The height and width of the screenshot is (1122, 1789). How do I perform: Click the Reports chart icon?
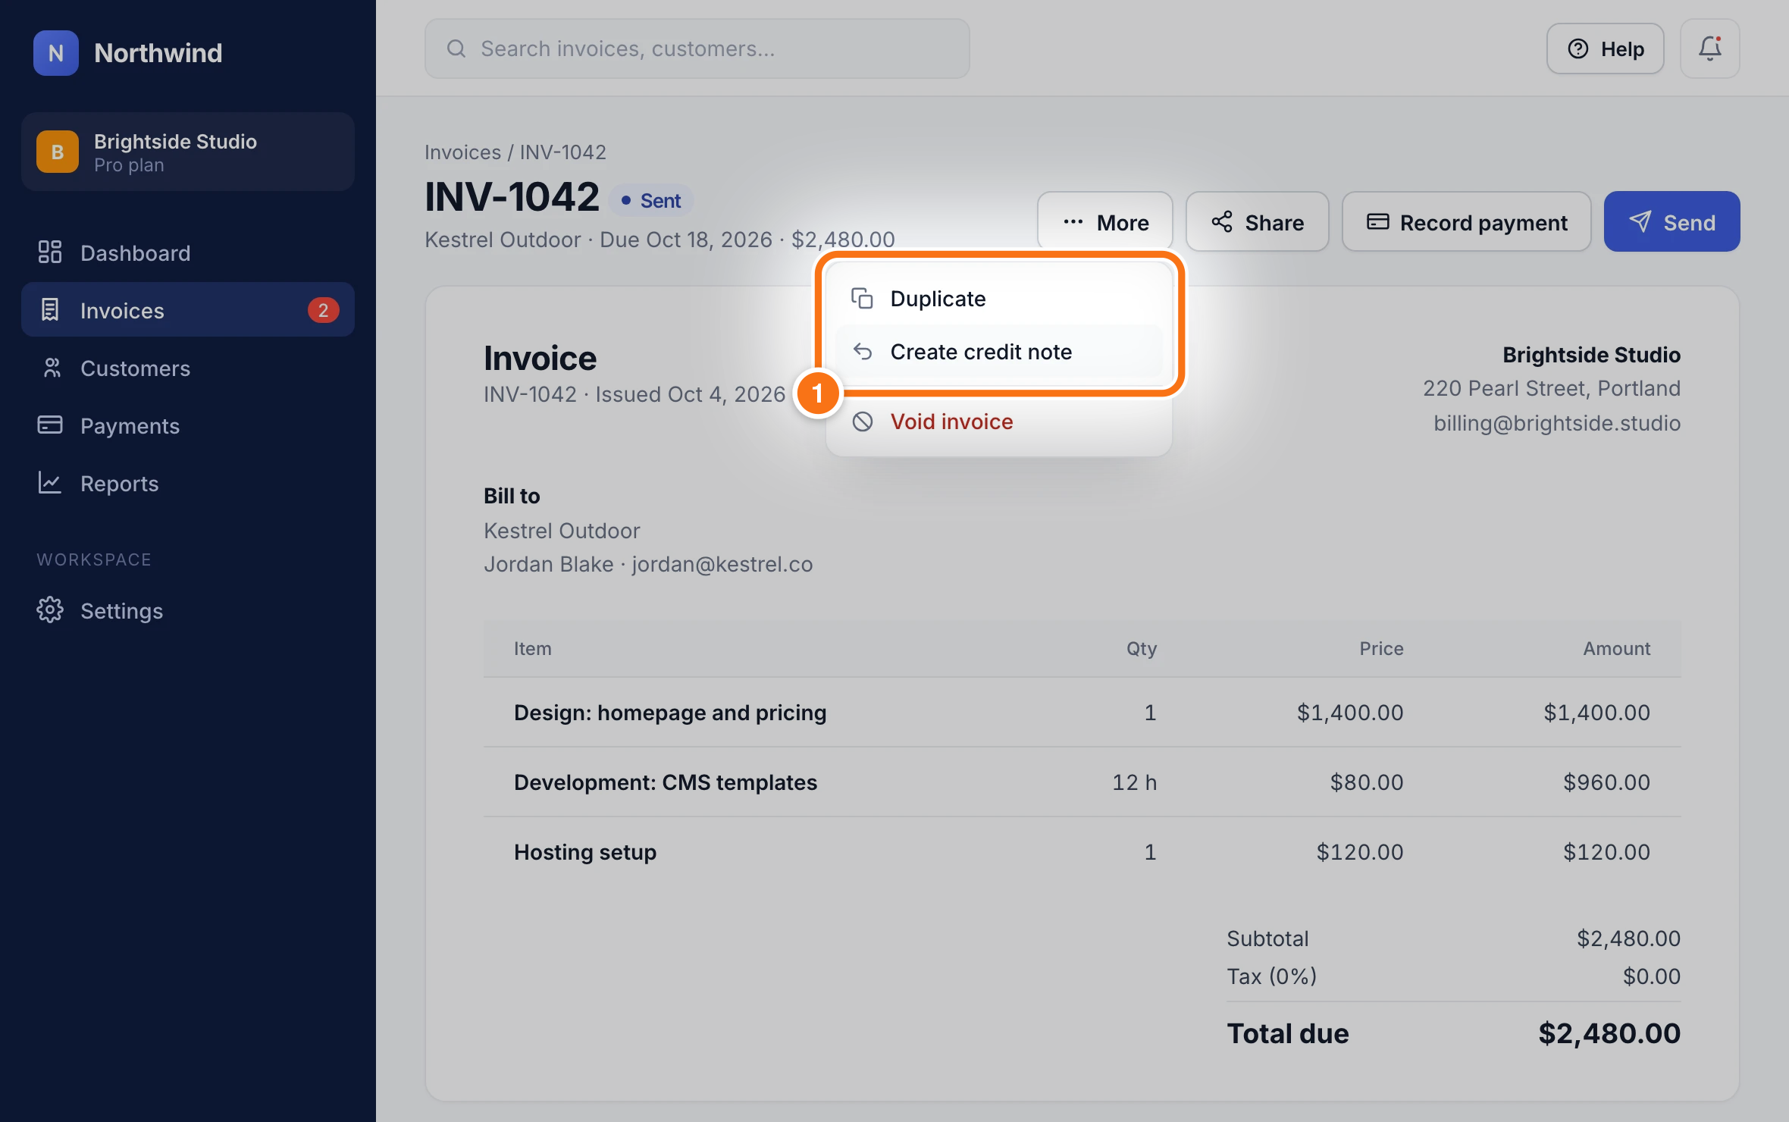click(x=50, y=483)
